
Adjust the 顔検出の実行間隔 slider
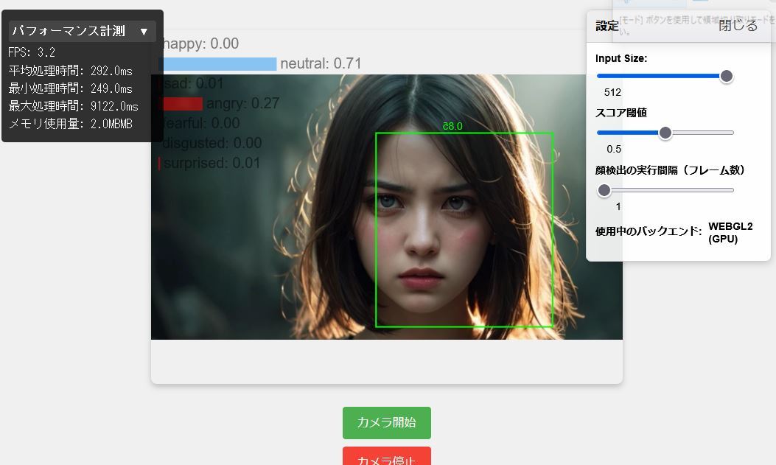tap(665, 190)
